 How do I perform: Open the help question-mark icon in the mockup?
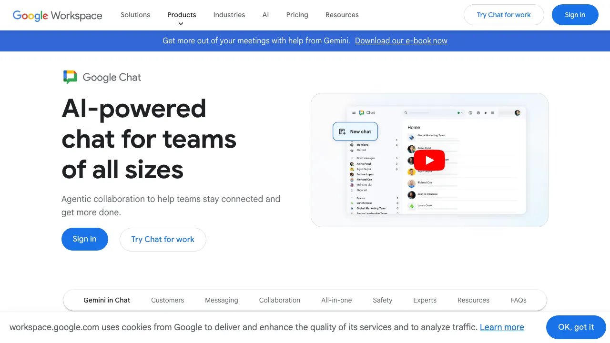pos(470,113)
